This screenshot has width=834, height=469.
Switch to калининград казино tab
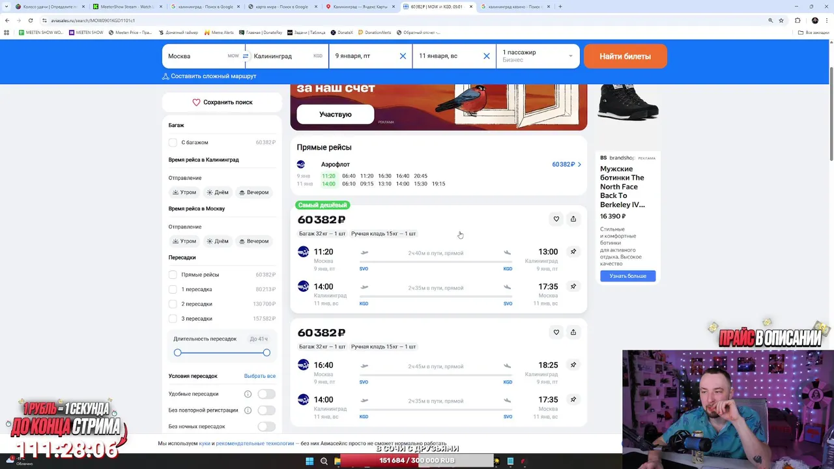[x=515, y=7]
